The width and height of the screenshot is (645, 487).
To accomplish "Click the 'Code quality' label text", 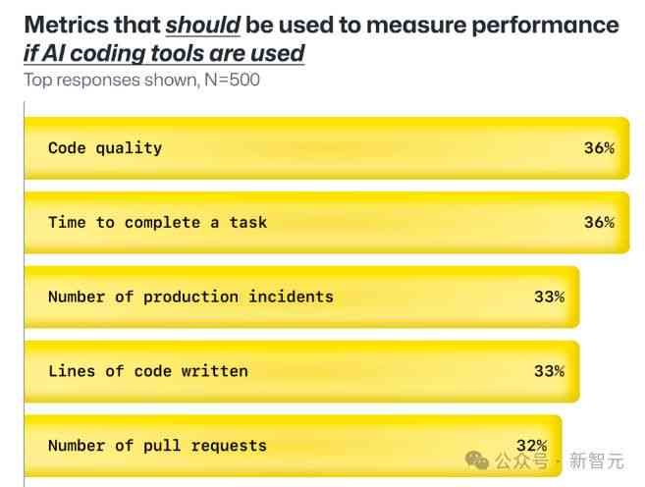I will coord(105,148).
